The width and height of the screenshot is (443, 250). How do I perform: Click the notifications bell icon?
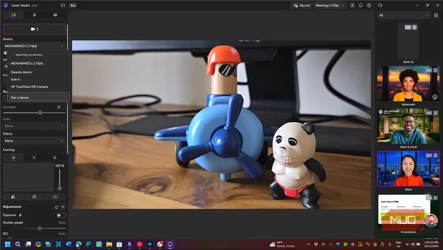click(x=360, y=5)
